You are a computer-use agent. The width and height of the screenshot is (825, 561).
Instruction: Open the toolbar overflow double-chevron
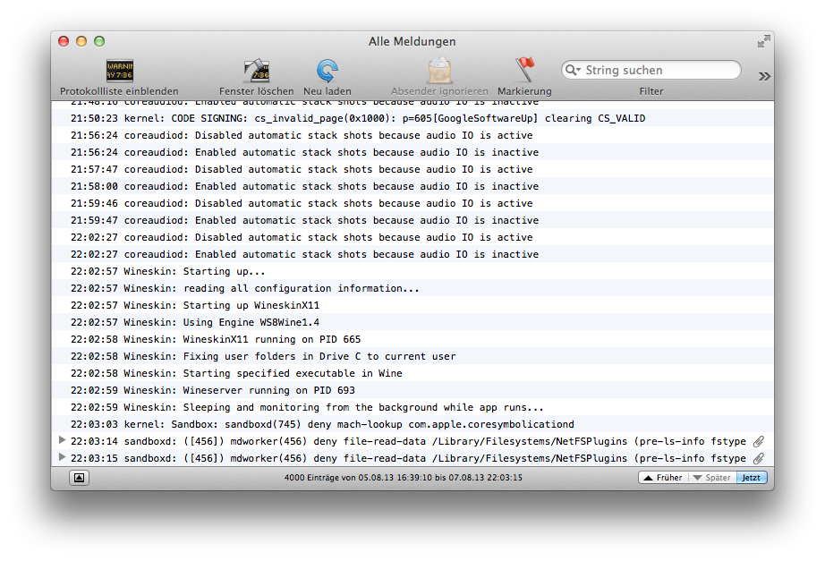pos(764,76)
